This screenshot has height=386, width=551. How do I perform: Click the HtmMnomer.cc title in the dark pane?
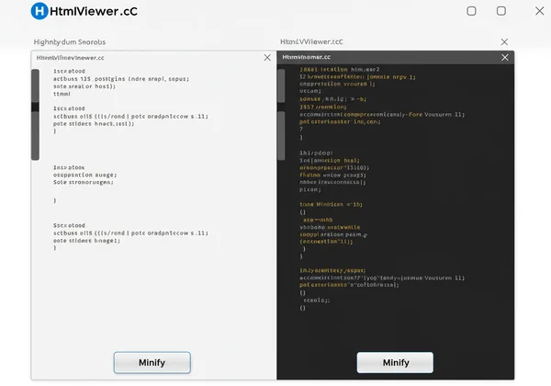(307, 57)
